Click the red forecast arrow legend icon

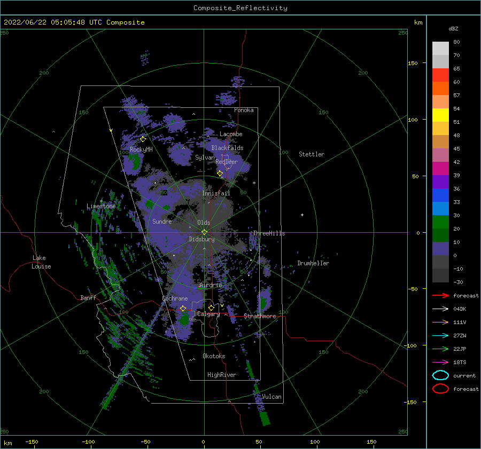(x=440, y=295)
